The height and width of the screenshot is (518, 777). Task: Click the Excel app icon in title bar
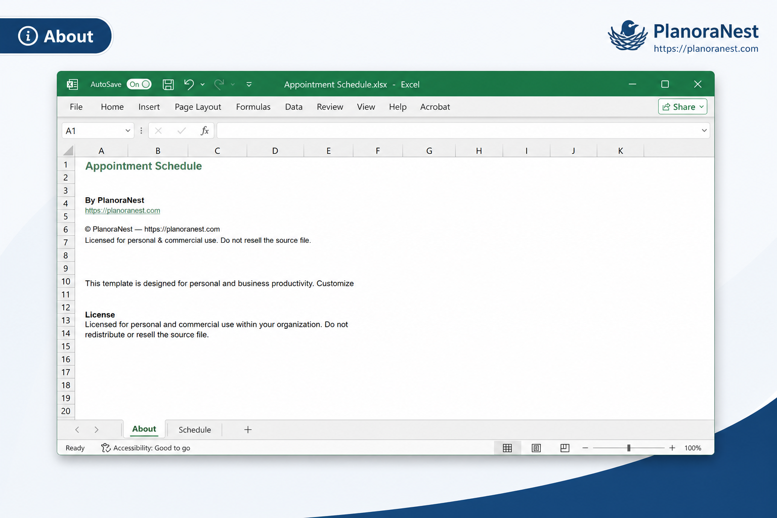72,84
